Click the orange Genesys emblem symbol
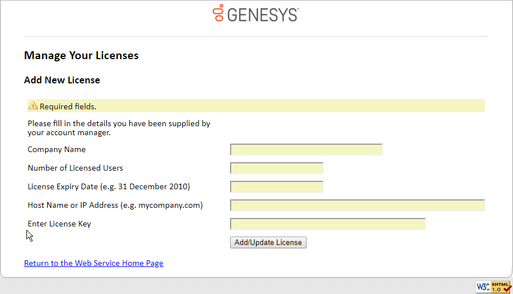The height and width of the screenshot is (294, 513). pyautogui.click(x=218, y=13)
